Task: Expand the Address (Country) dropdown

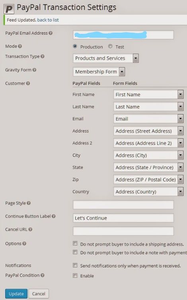Action: tap(148, 192)
